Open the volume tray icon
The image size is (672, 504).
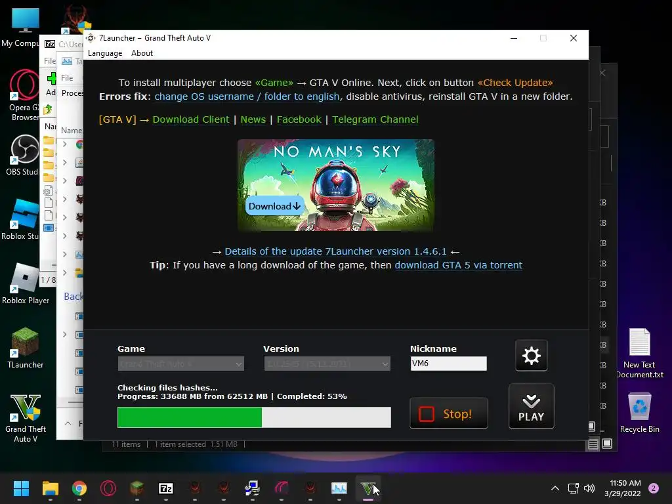point(589,488)
